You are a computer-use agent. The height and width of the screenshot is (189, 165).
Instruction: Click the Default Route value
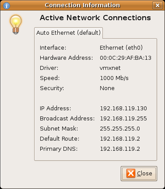pos(120,139)
